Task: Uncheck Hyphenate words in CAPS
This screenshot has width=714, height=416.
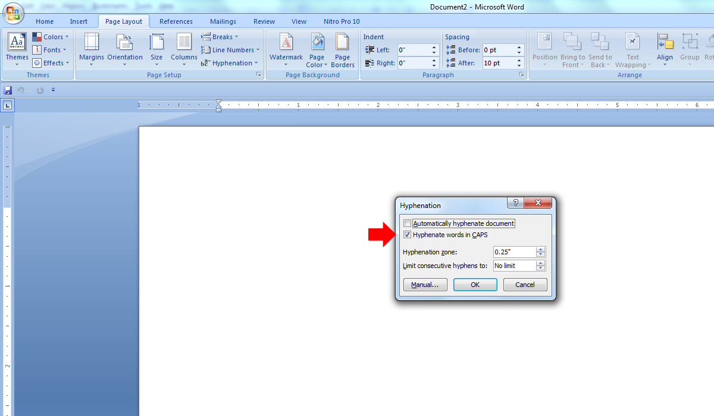Action: click(x=407, y=235)
